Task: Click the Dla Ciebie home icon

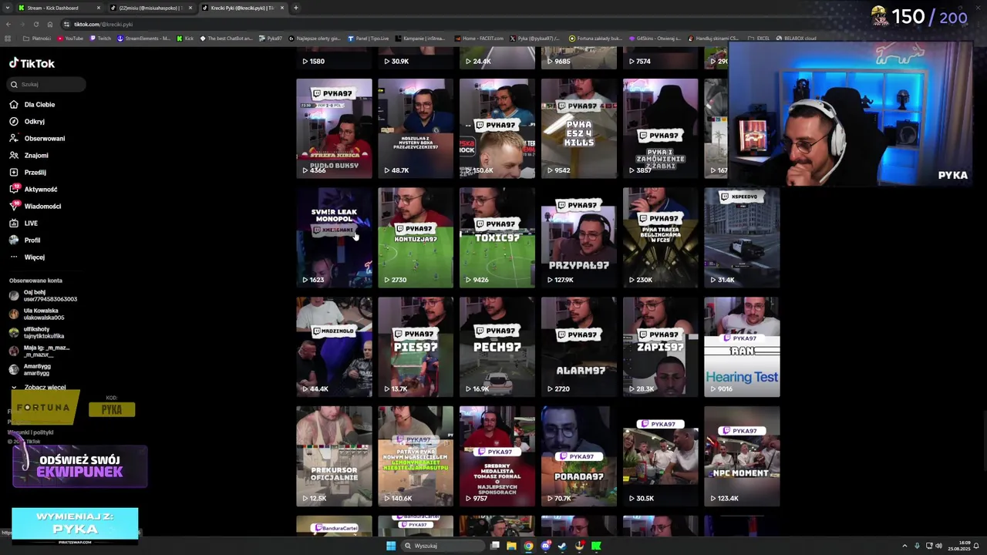Action: pos(14,104)
